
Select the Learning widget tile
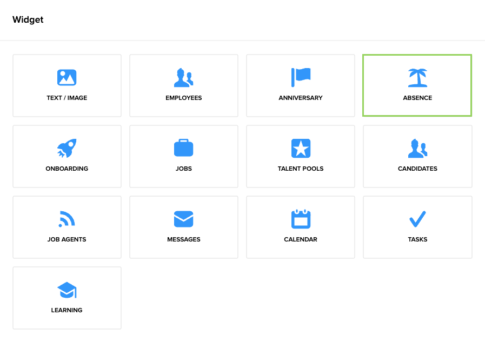coord(67,298)
